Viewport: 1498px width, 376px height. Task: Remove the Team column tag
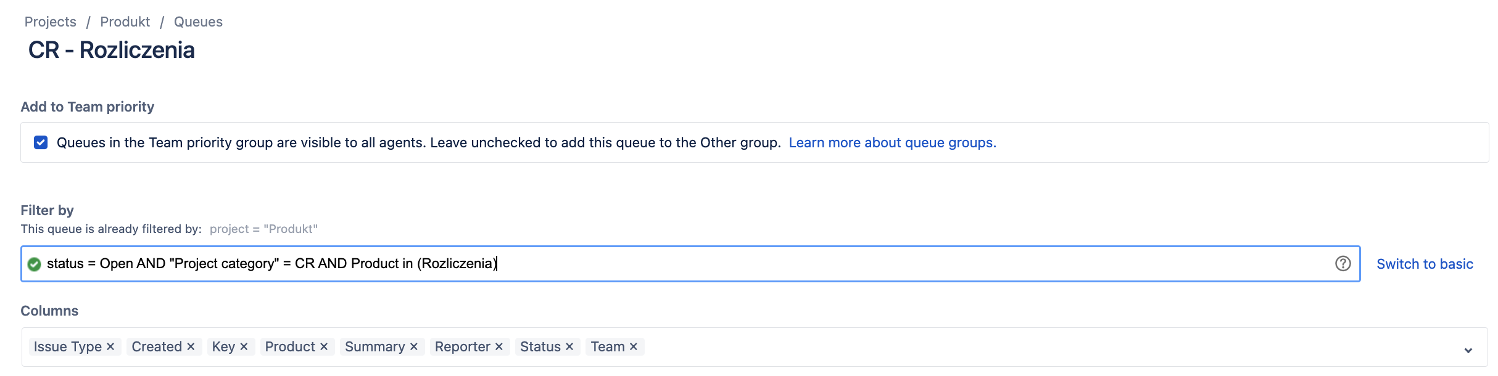pyautogui.click(x=634, y=347)
